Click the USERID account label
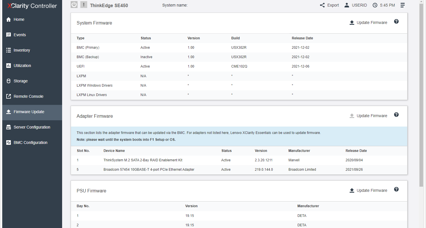This screenshot has height=228, width=426. coord(359,5)
